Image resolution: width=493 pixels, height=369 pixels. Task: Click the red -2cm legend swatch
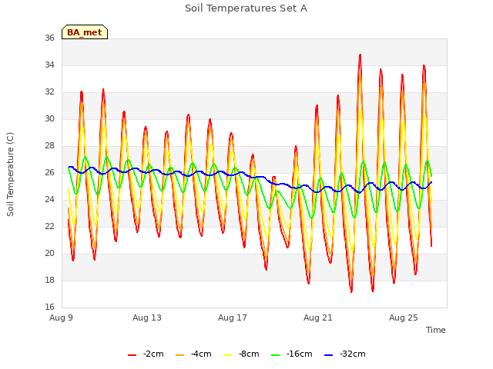[132, 355]
